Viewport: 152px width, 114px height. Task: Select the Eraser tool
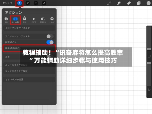click(x=129, y=3)
